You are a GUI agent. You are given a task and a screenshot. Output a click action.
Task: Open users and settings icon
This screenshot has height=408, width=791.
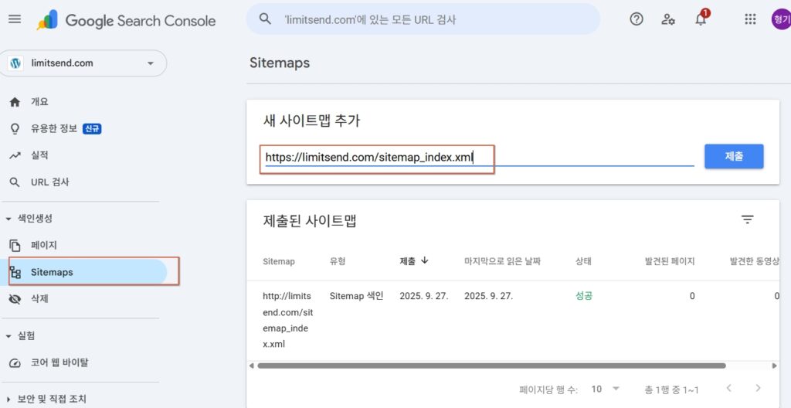coord(668,19)
